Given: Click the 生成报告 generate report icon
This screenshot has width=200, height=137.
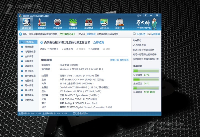Looking at the screenshot, I should coord(134,34).
